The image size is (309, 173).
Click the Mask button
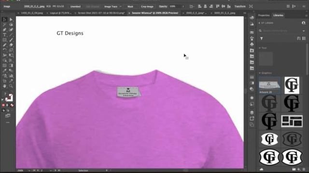pos(130,6)
